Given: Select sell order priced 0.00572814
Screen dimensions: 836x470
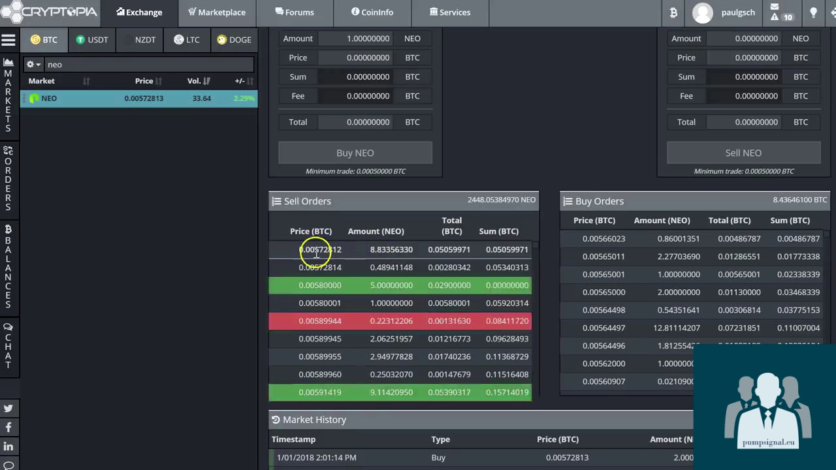Looking at the screenshot, I should point(400,268).
